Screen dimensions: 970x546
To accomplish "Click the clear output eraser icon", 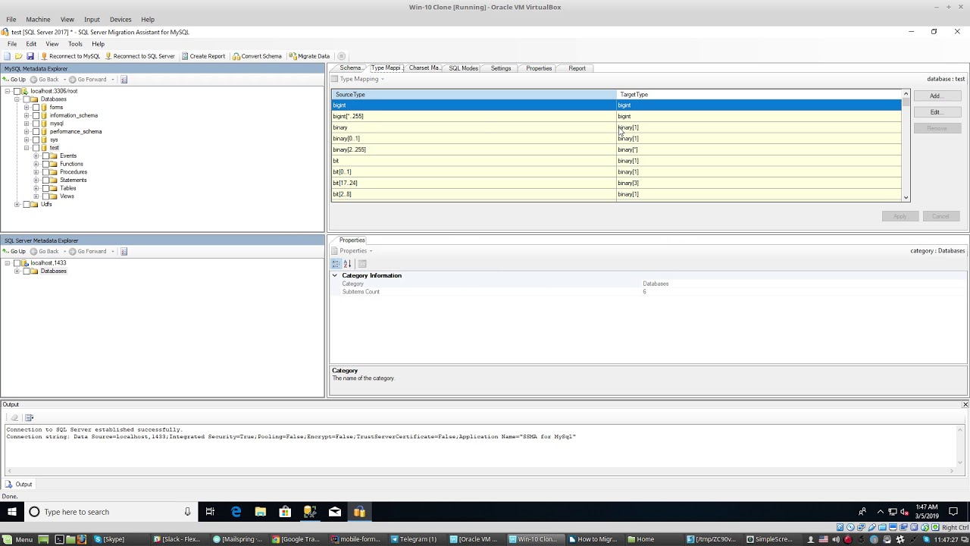I will 14,418.
